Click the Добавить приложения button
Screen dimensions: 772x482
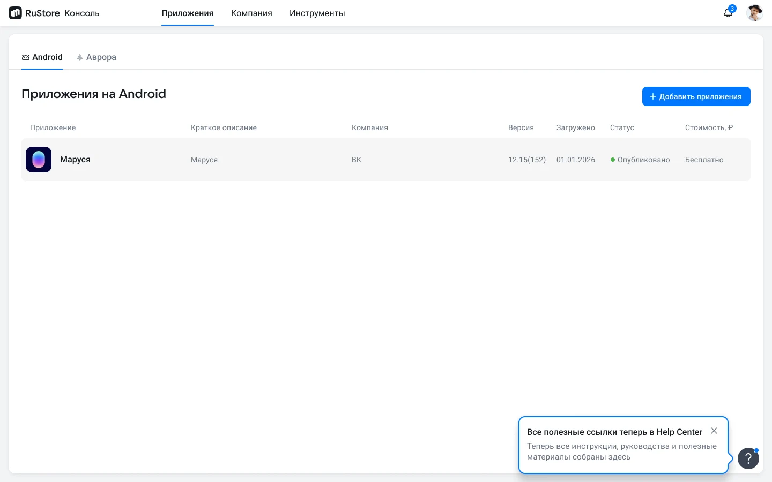696,96
